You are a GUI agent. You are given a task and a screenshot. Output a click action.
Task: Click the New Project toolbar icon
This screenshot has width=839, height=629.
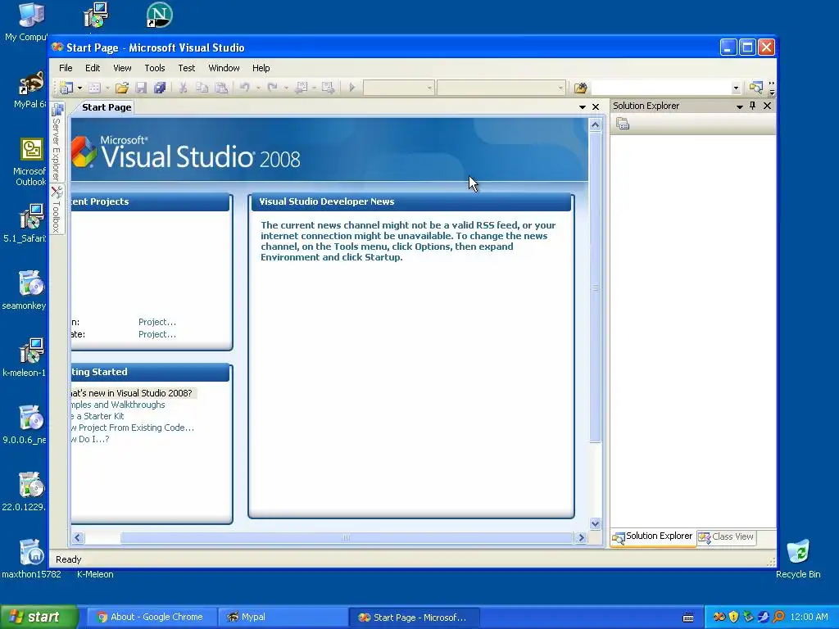coord(66,87)
